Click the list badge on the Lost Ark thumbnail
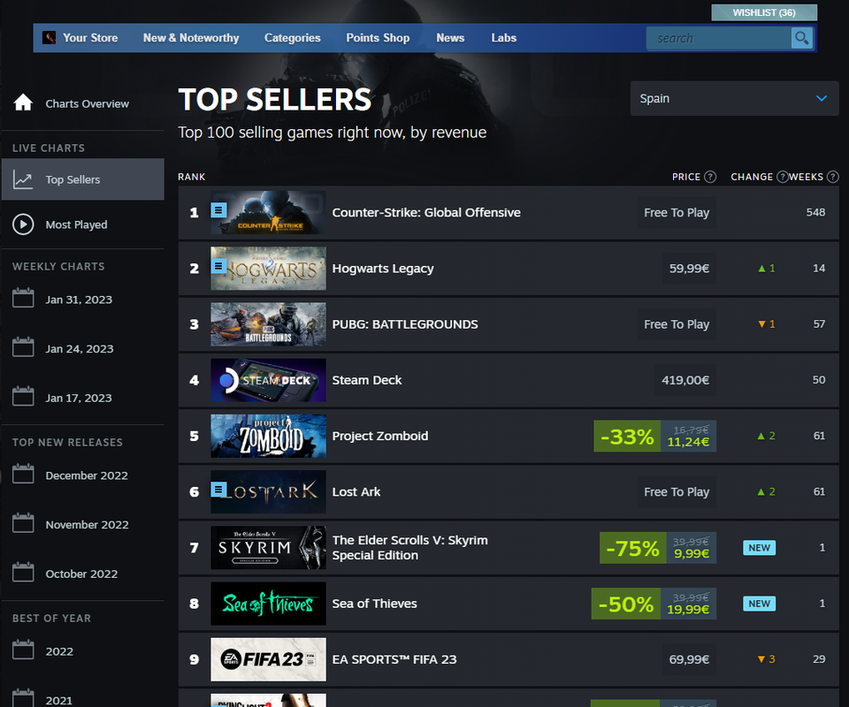The height and width of the screenshot is (707, 849). [218, 490]
